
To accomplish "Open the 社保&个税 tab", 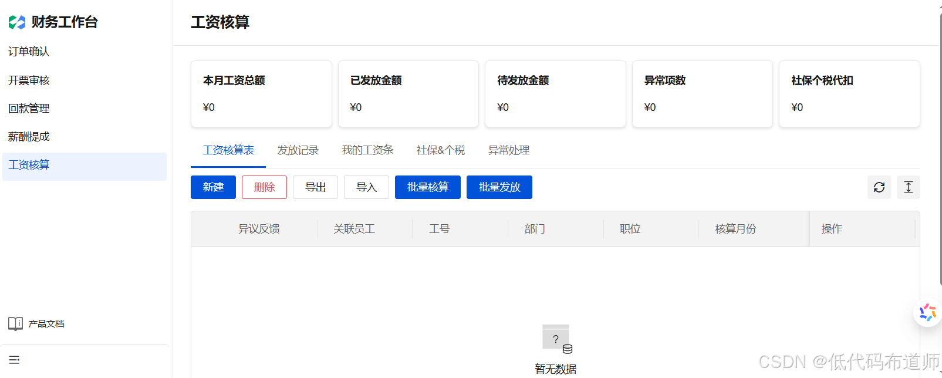I will coord(441,150).
